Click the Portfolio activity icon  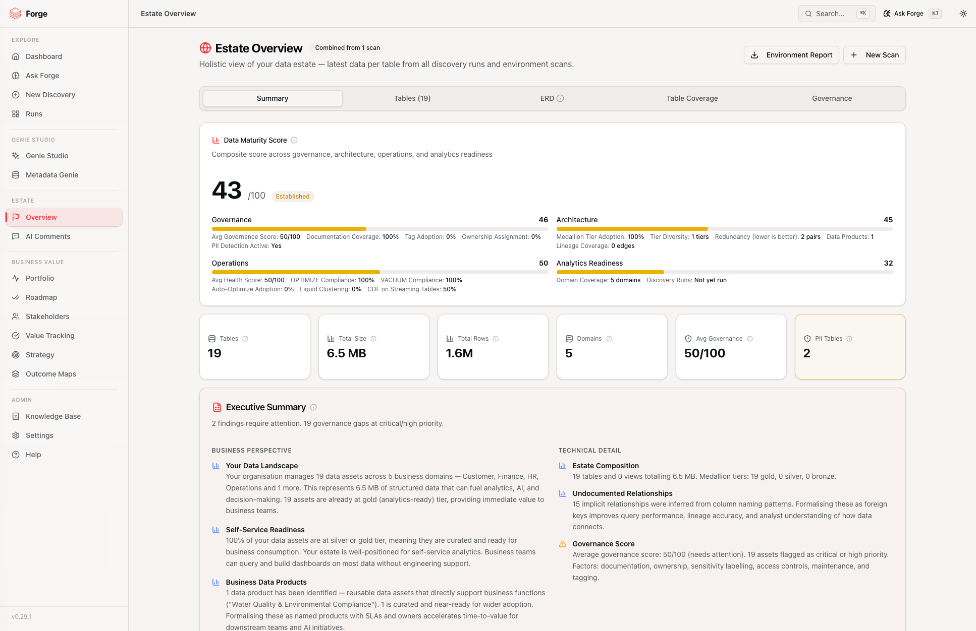coord(16,278)
